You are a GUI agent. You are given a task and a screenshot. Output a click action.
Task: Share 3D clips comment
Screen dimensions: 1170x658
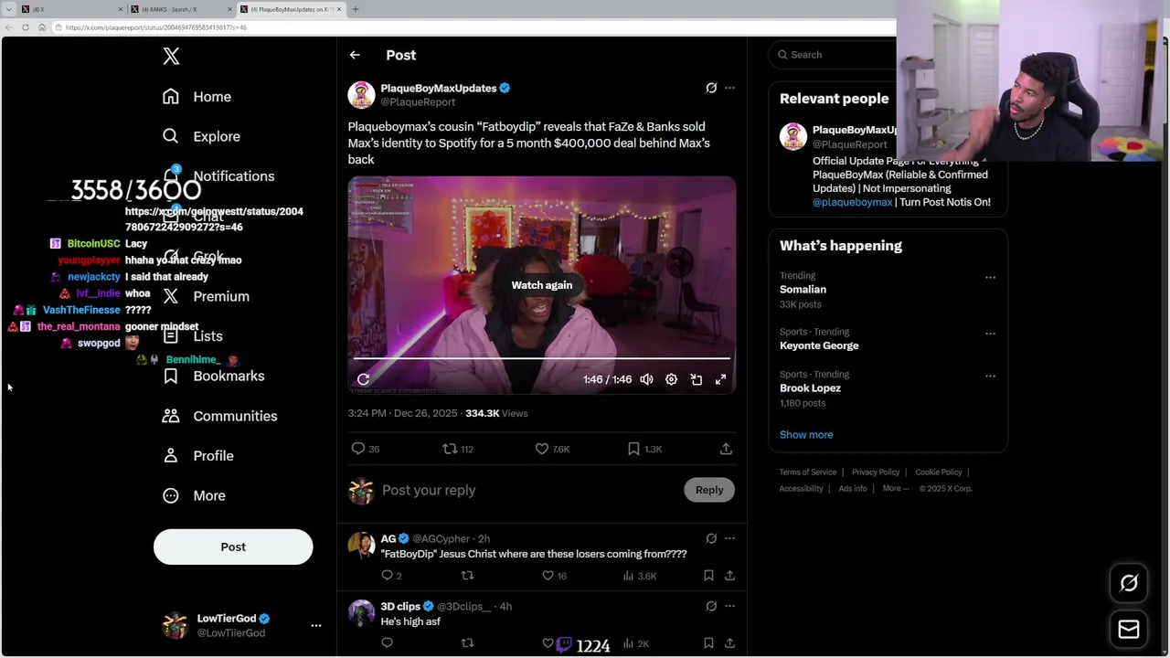point(729,643)
